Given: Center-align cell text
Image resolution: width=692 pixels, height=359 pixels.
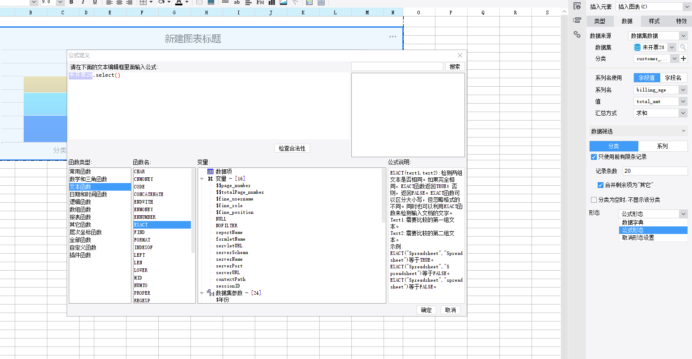Looking at the screenshot, I should 119,2.
